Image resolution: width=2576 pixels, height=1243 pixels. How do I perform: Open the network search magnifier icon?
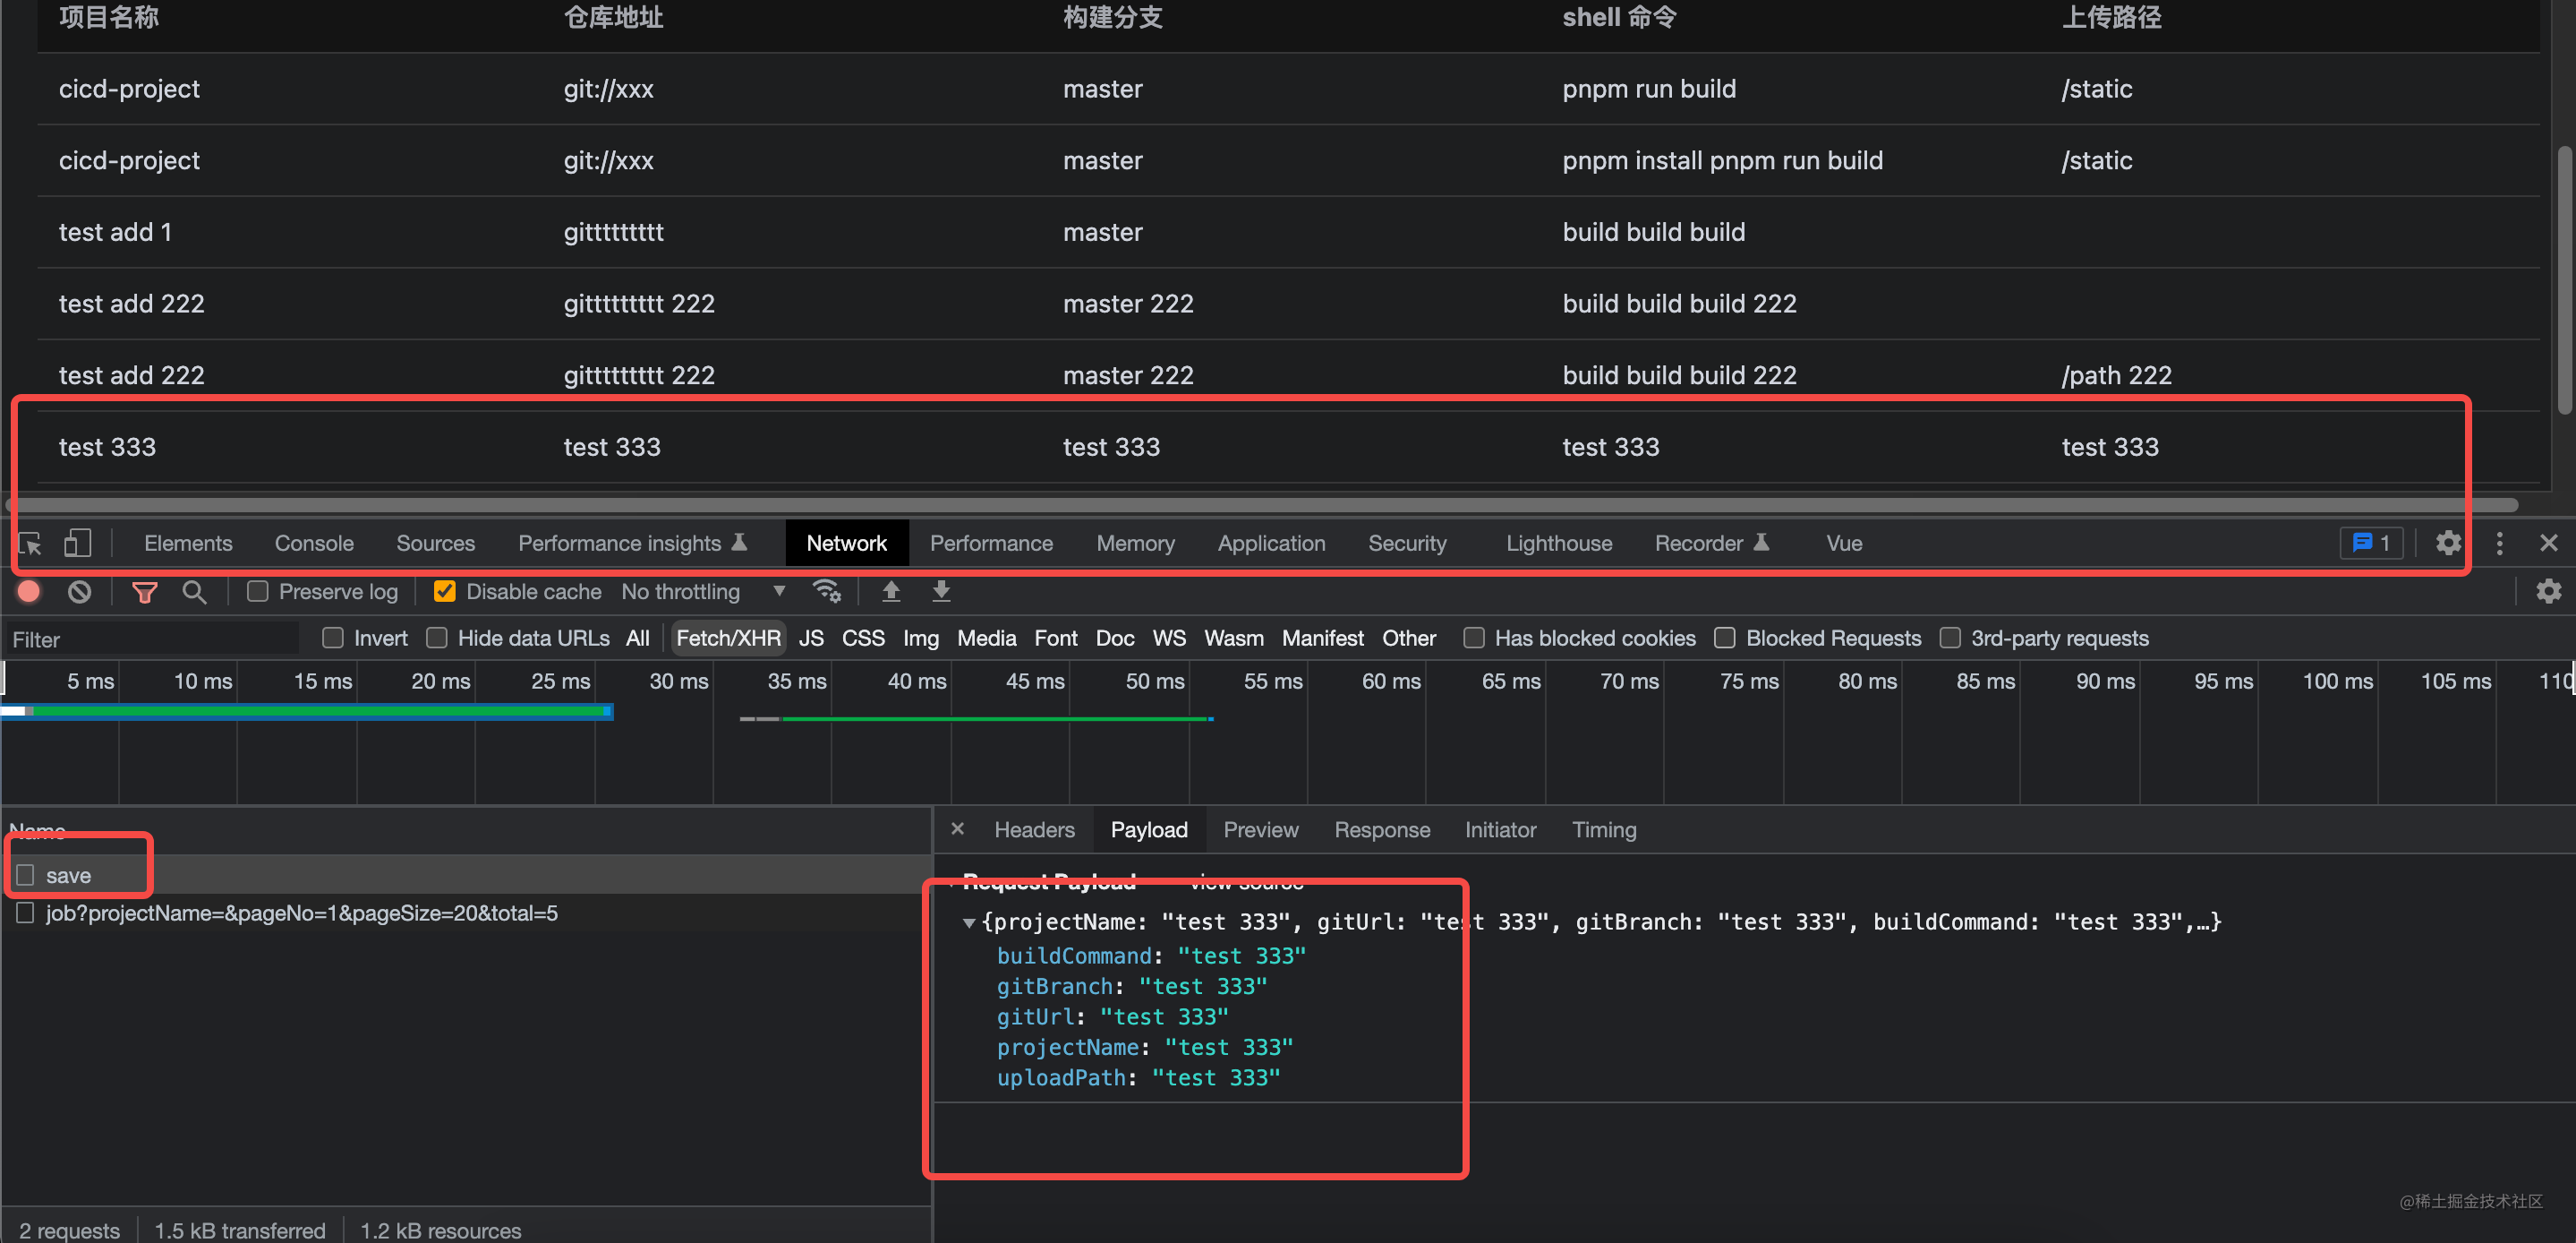click(x=194, y=591)
